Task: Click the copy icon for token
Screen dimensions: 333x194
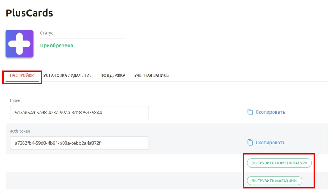Action: 250,112
